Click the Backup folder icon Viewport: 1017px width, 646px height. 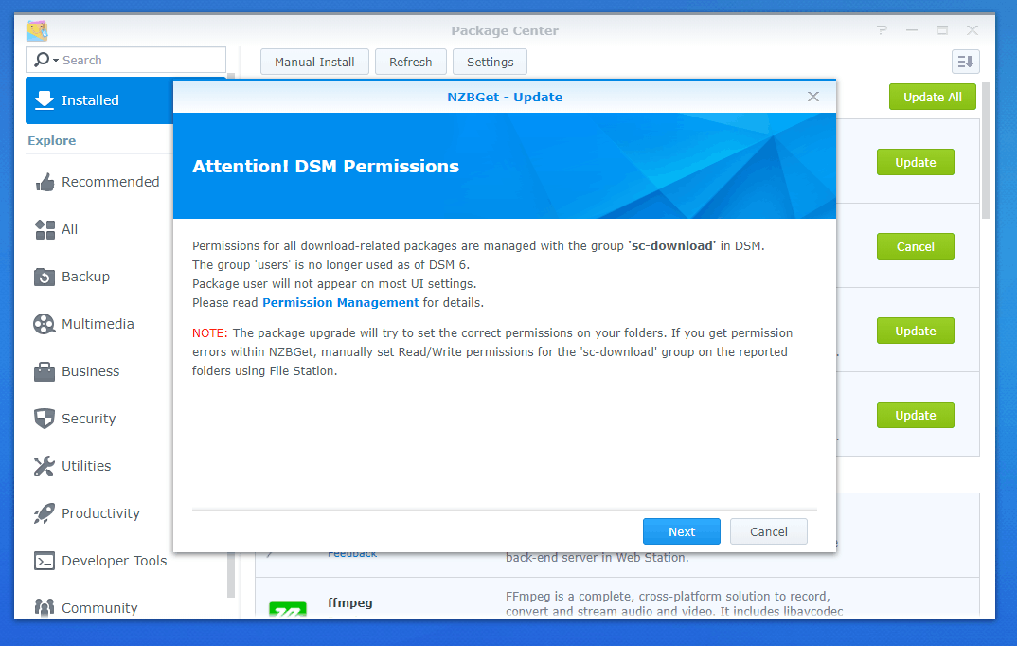click(x=45, y=277)
